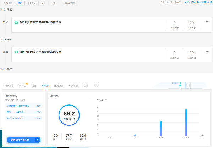This screenshot has height=148, width=213.
Task: Switch to the 成绩单 tab
Action: [45, 86]
